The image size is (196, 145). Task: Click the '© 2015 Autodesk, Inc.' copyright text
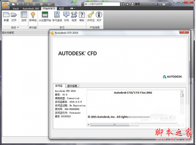[x=102, y=117]
